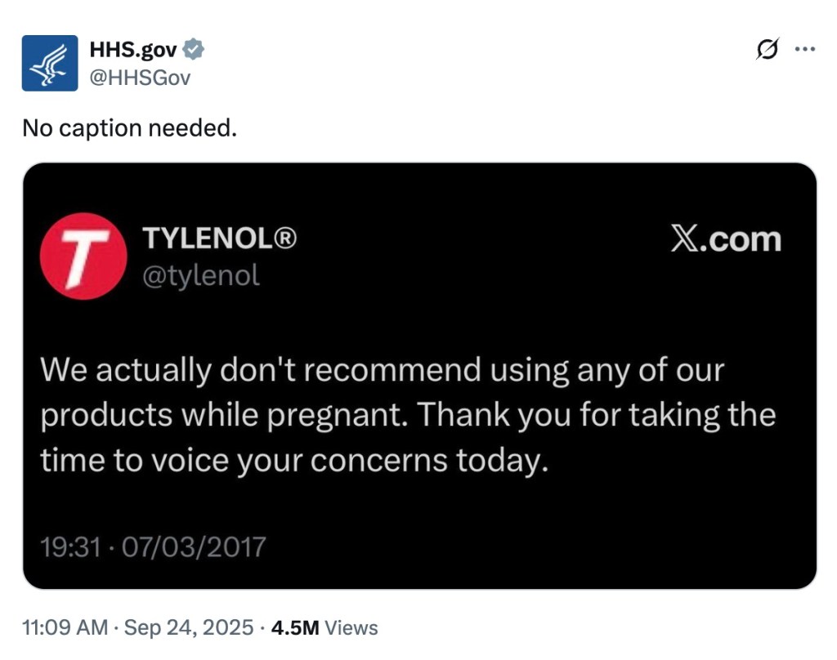Click the TYLENOL® brand name
The width and height of the screenshot is (837, 660).
coord(221,239)
